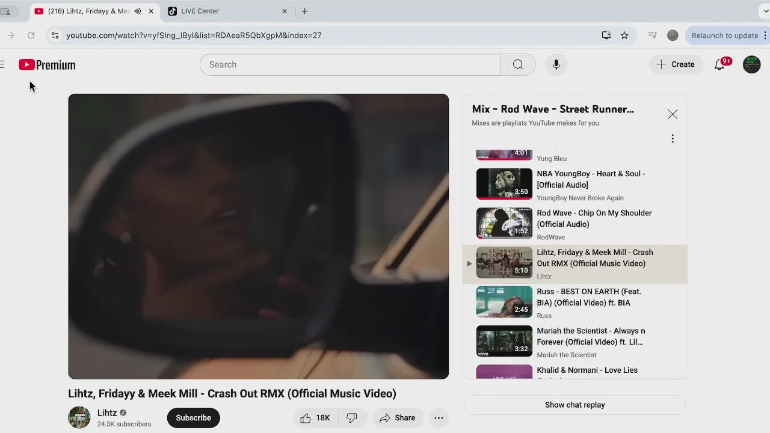The width and height of the screenshot is (770, 433).
Task: Subscribe to the Lihtz channel
Action: click(194, 418)
